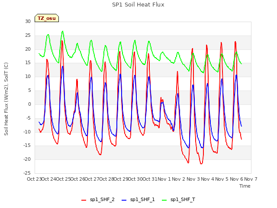Click the Oct 23 x-axis tick label
277x208 pixels.
(x=34, y=179)
